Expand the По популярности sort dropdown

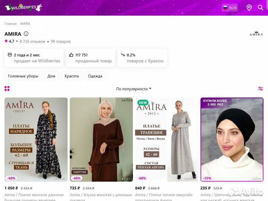134,89
